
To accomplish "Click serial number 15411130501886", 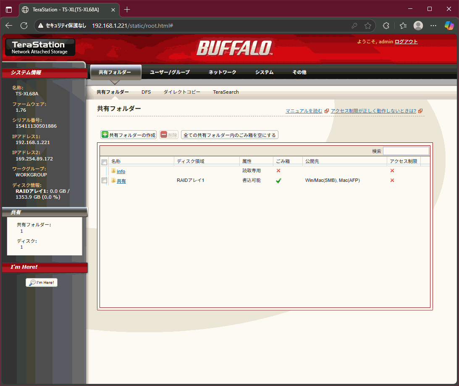I will (36, 126).
